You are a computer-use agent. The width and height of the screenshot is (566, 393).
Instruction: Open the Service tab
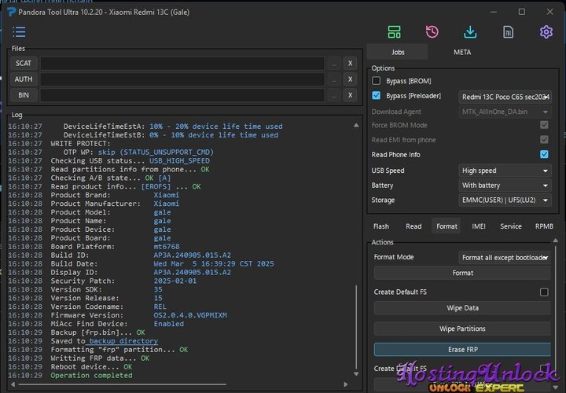click(511, 226)
